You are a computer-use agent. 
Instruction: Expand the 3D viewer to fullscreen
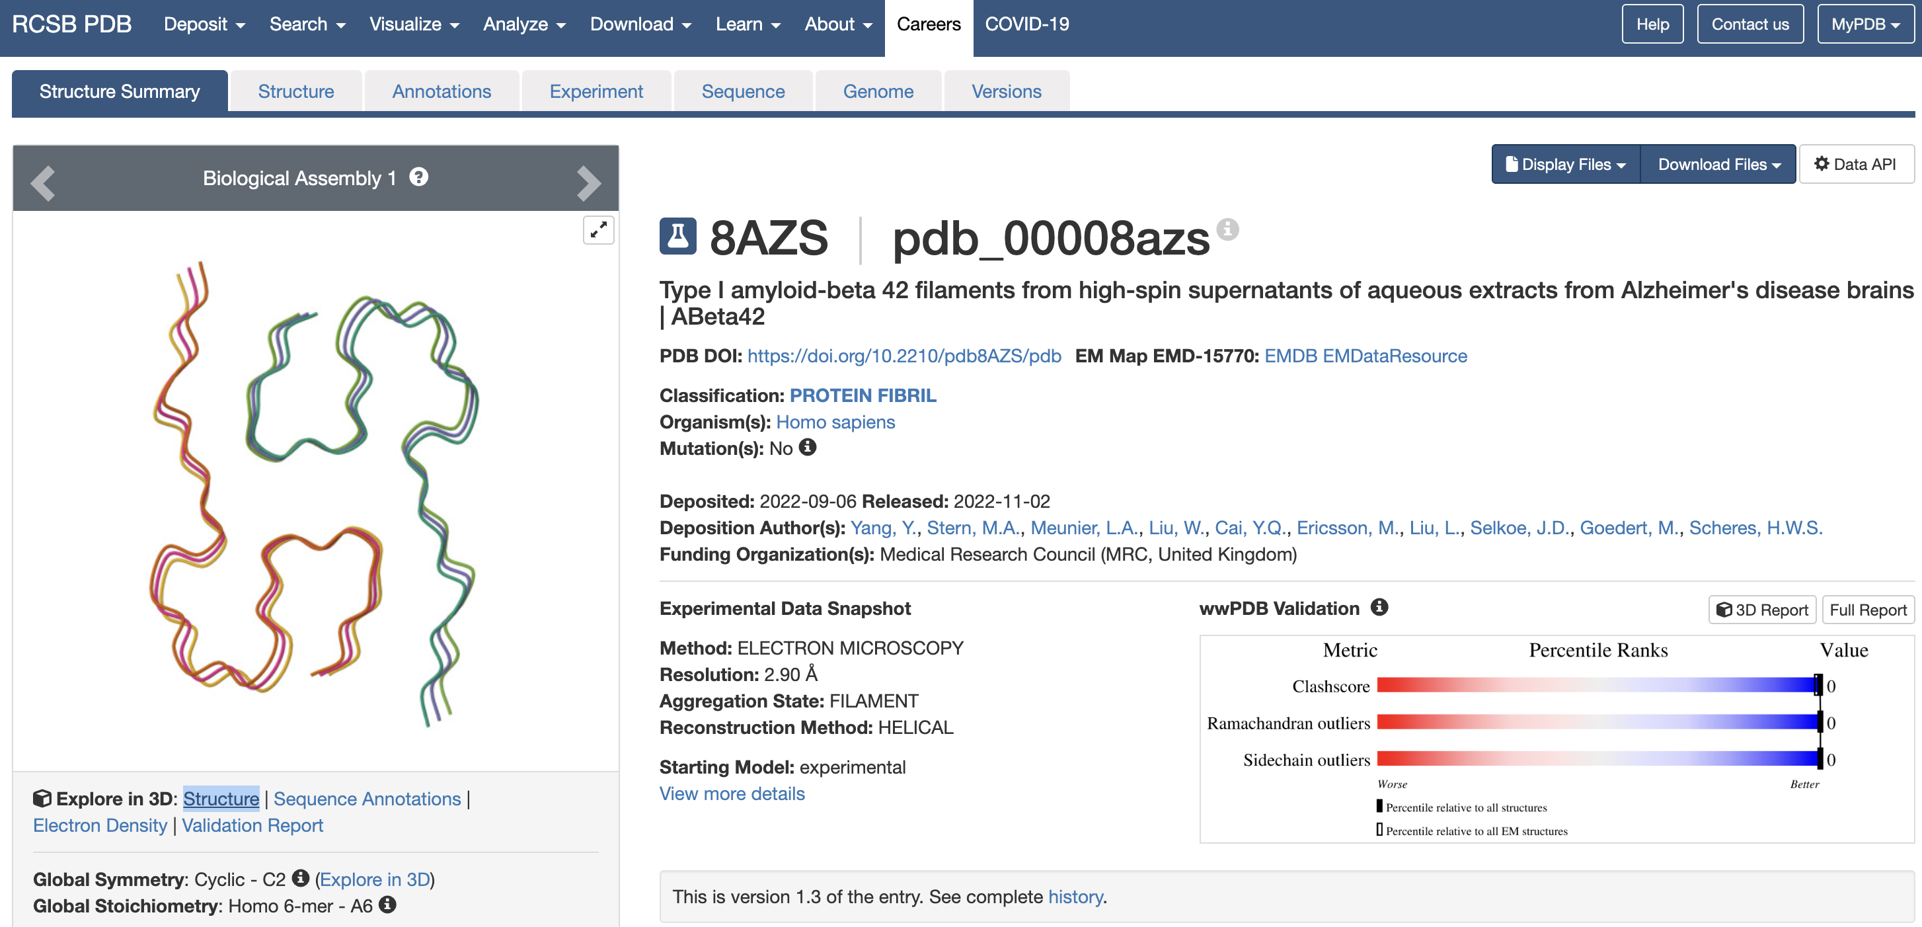coord(597,230)
